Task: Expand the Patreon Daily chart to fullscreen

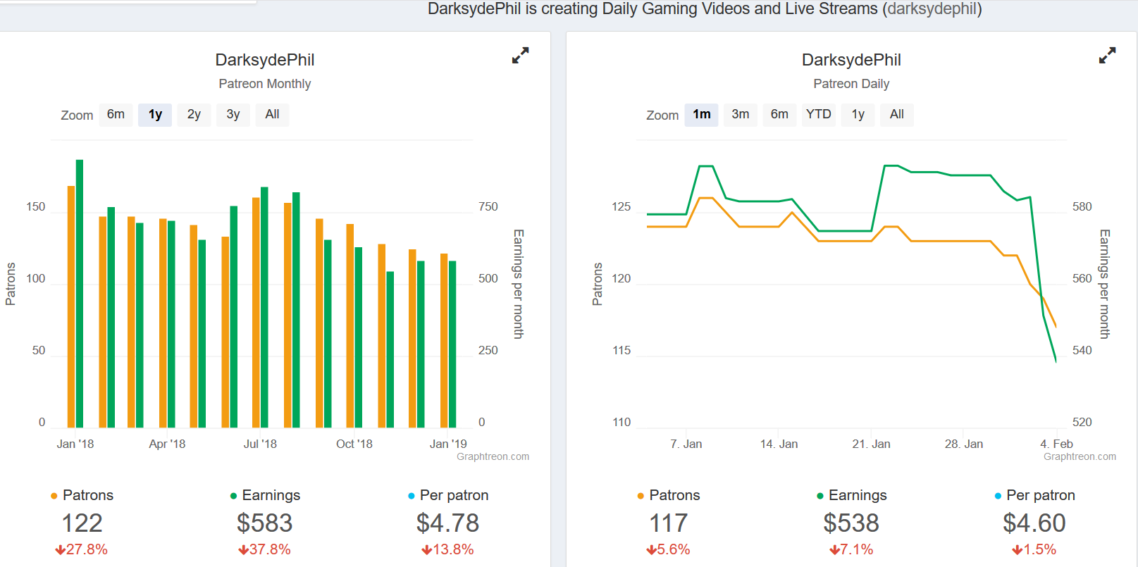Action: pos(1107,56)
